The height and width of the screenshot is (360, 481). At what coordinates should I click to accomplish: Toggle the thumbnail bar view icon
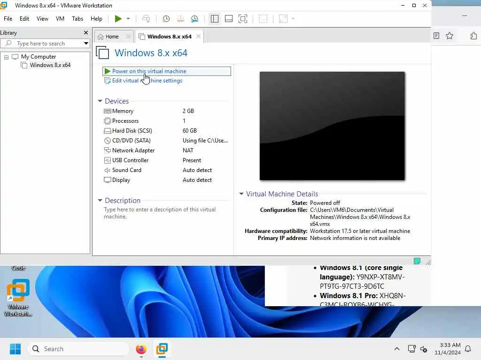(229, 19)
